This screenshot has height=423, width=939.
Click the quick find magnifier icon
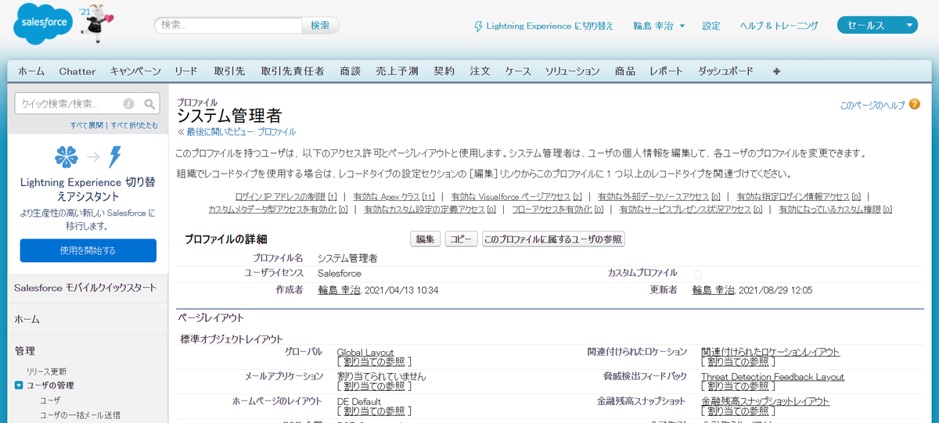click(150, 103)
